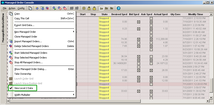Select the 112,389.00 Actual Sprd cell
Screen dimensions: 214x105
(161, 39)
